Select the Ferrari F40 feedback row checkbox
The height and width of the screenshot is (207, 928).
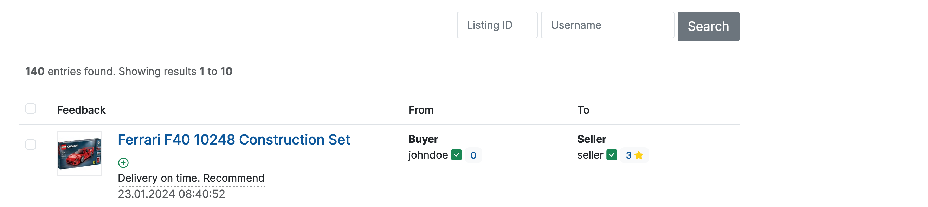pyautogui.click(x=31, y=145)
